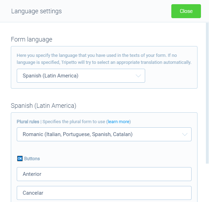Click the Language settings title
Screen dimensions: 209x202
pyautogui.click(x=36, y=11)
